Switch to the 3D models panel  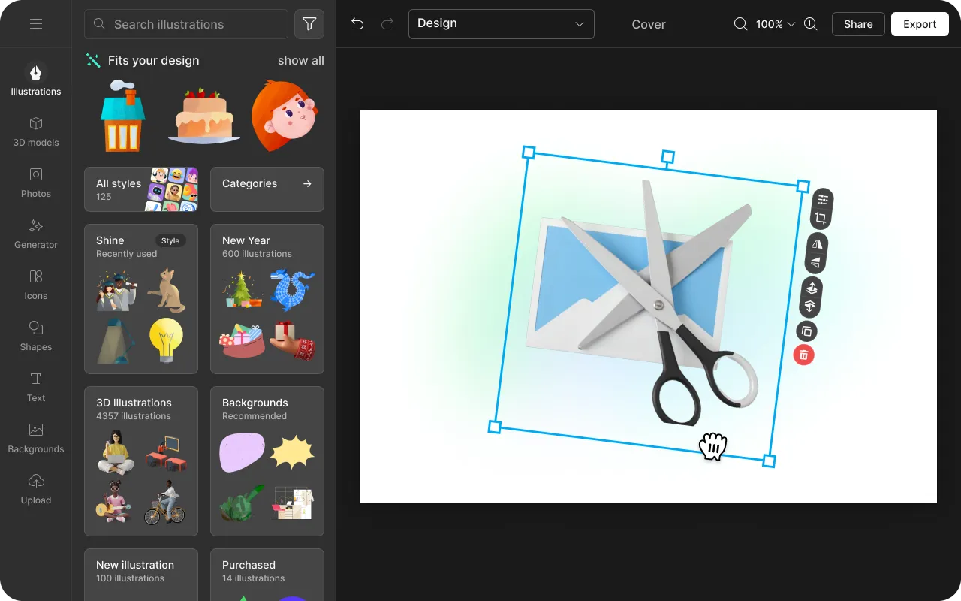35,131
